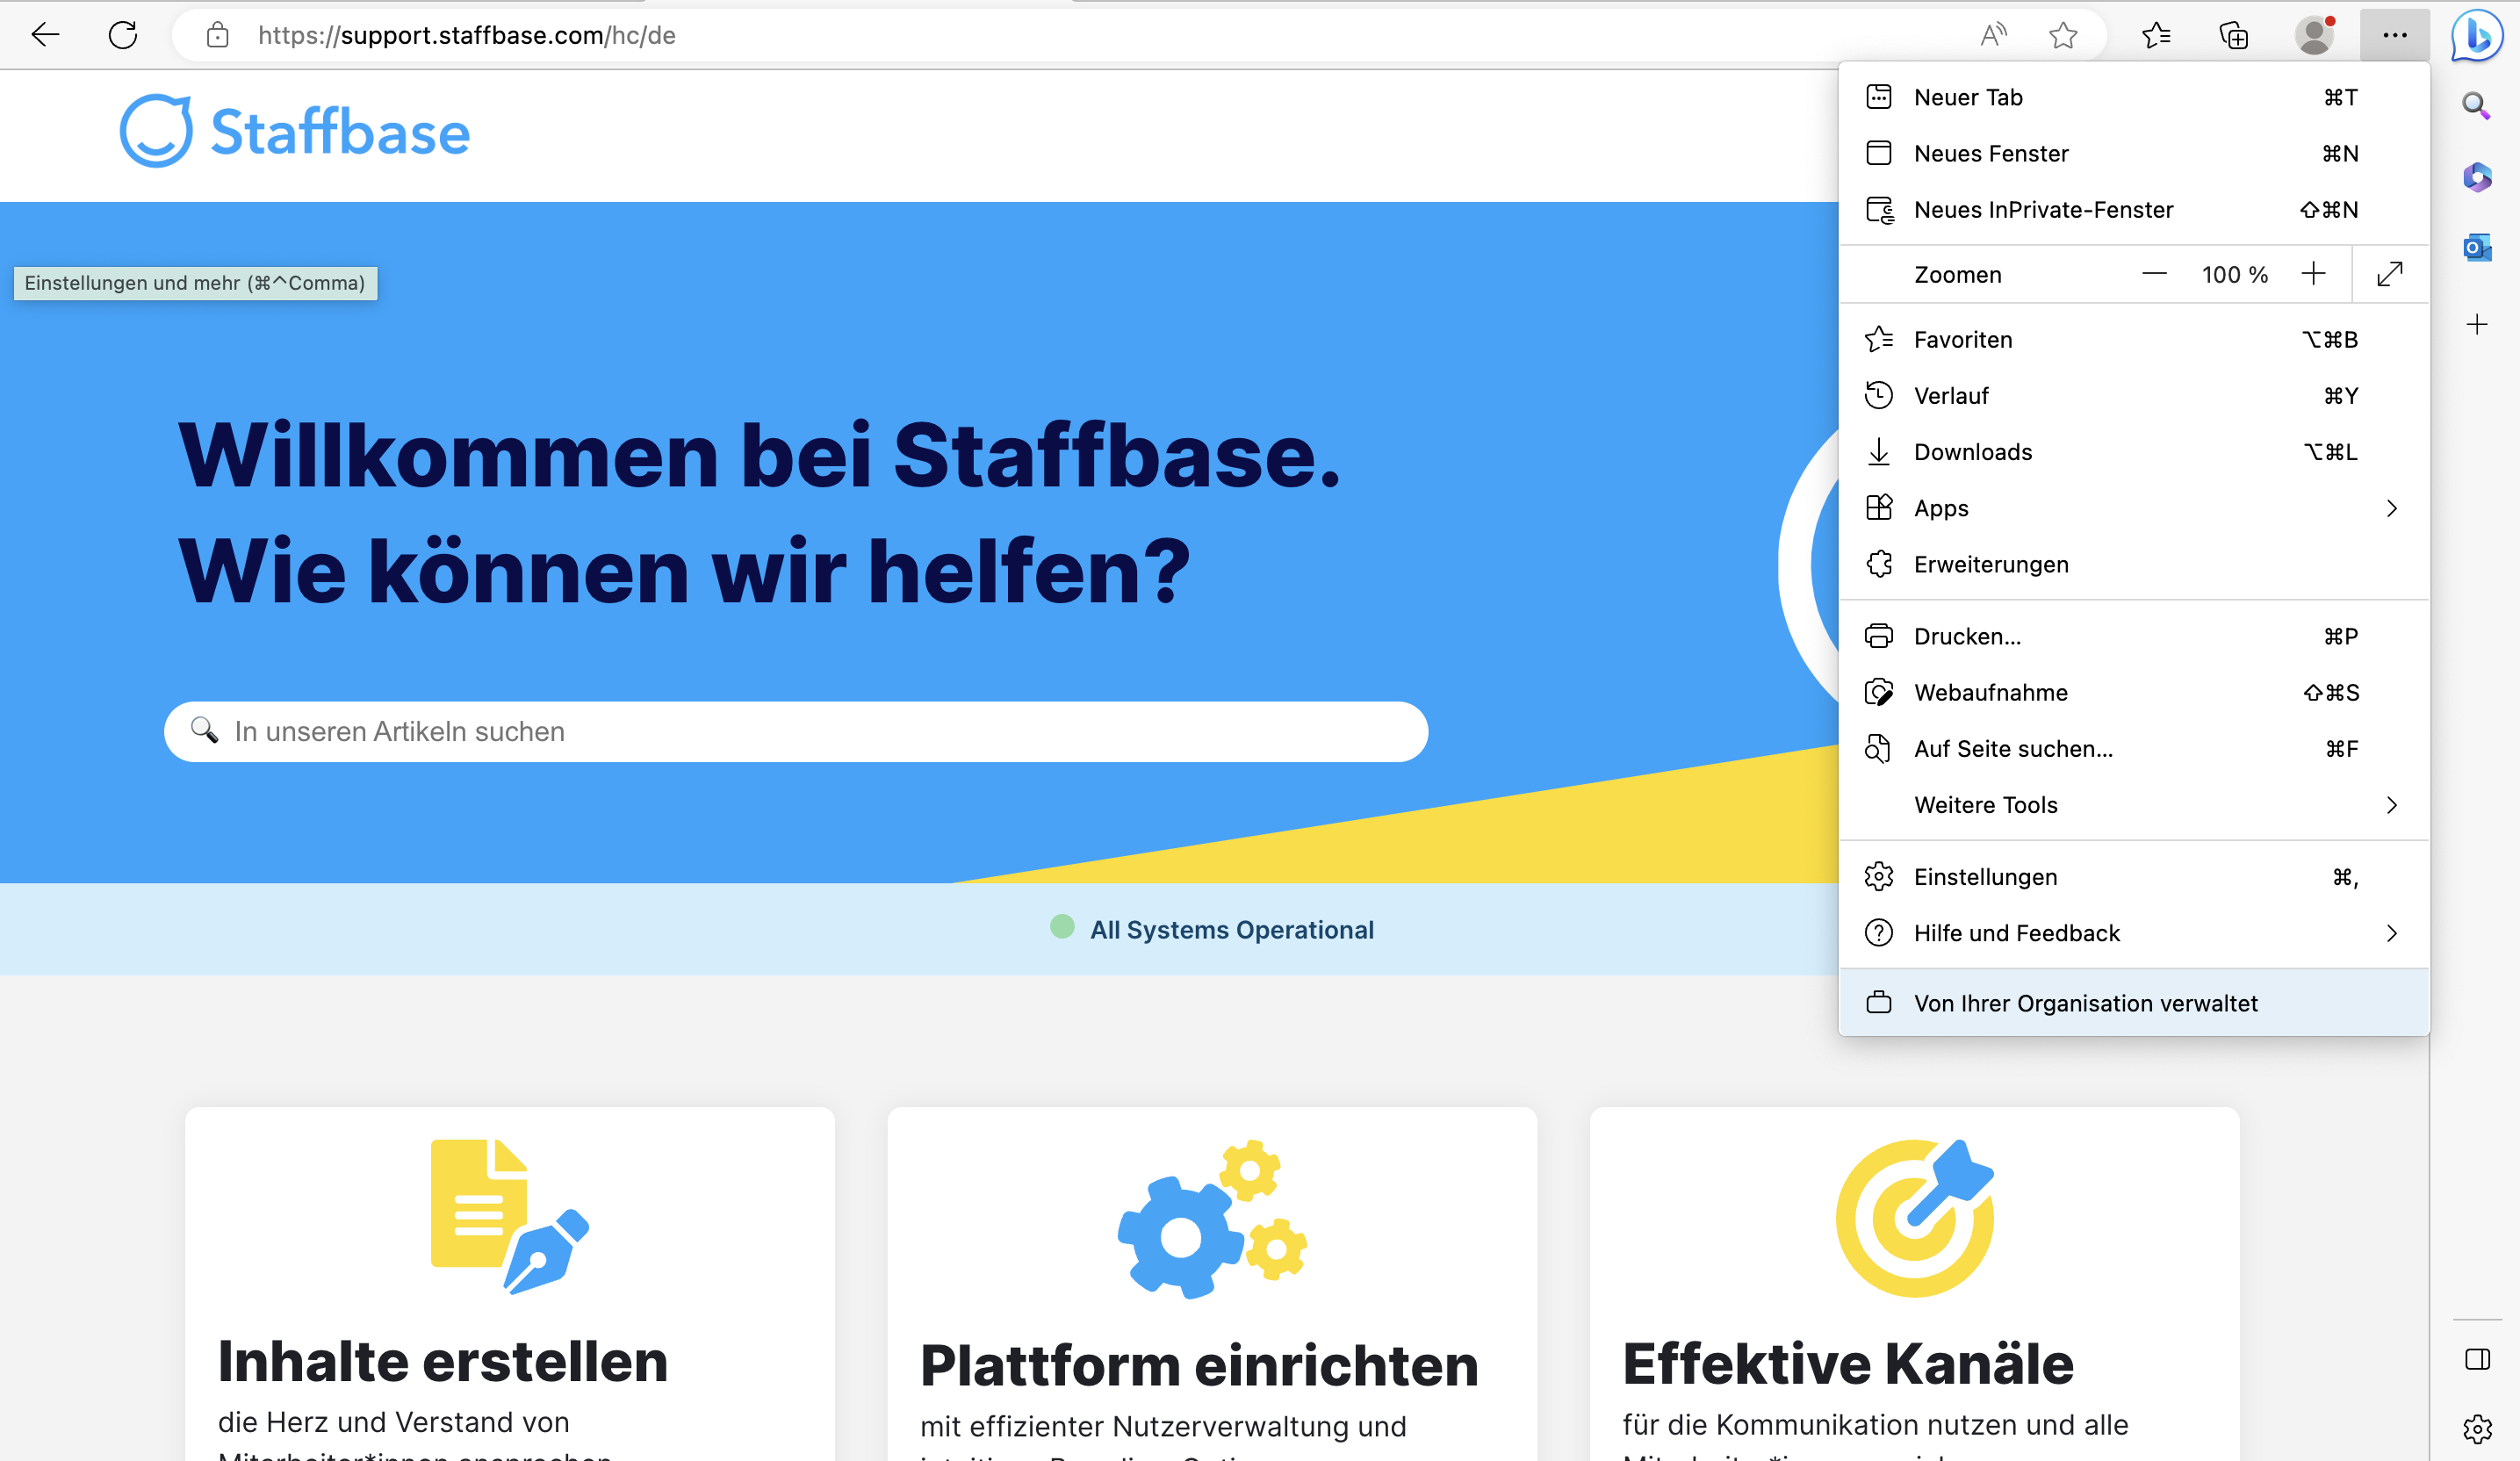Image resolution: width=2520 pixels, height=1461 pixels.
Task: Enter full screen via zoom expand arrow
Action: coord(2390,274)
